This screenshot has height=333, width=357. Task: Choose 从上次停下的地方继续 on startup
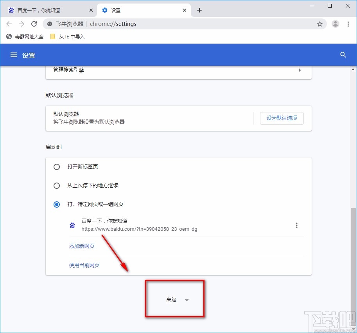57,185
